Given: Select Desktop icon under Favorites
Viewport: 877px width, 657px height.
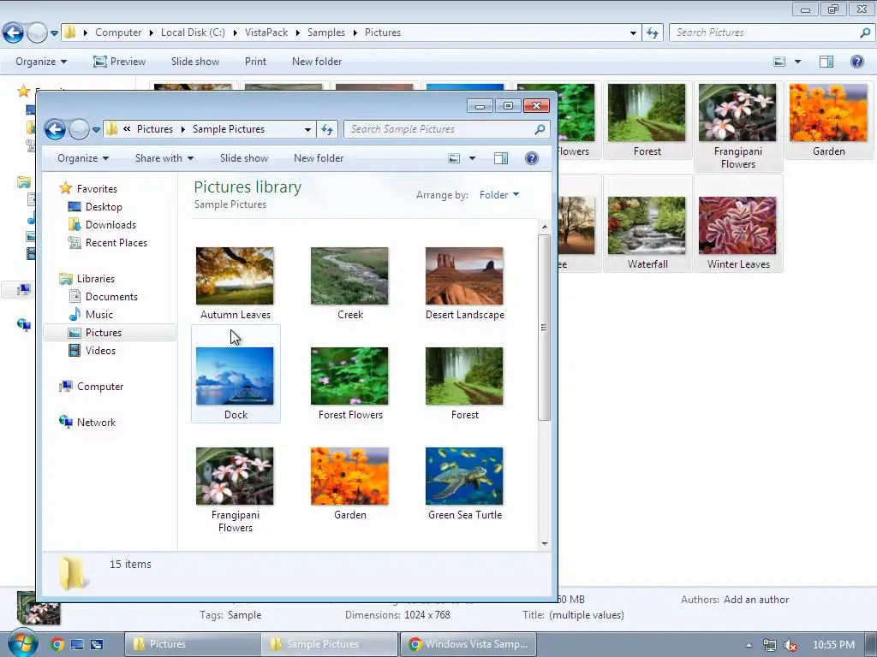Looking at the screenshot, I should [75, 207].
